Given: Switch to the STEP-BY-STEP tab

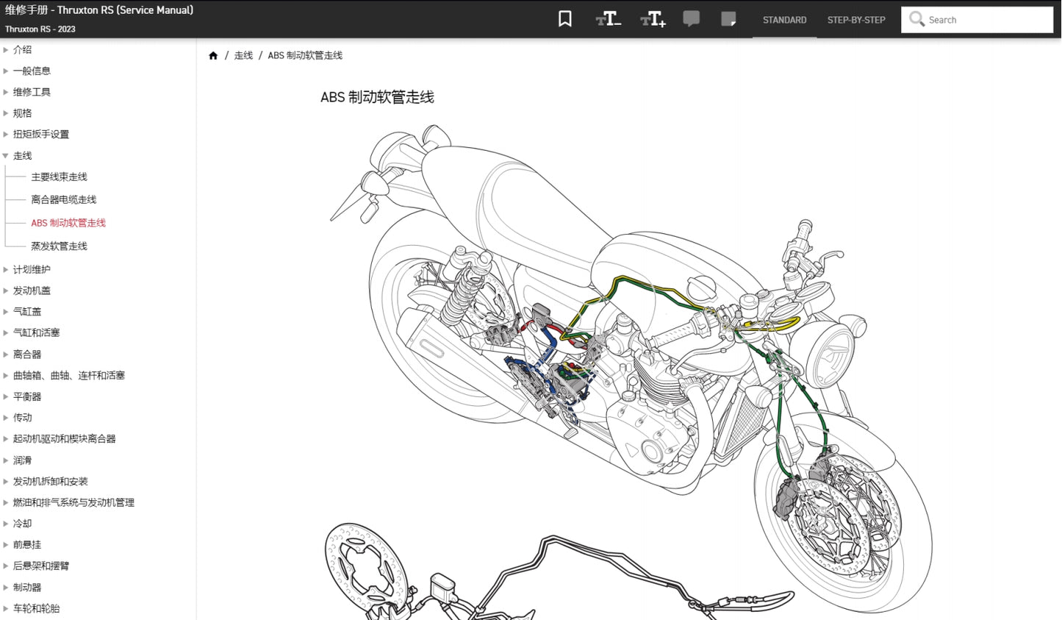Looking at the screenshot, I should point(855,20).
